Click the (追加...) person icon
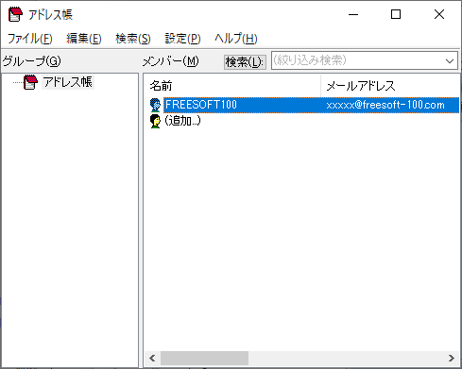 click(155, 121)
